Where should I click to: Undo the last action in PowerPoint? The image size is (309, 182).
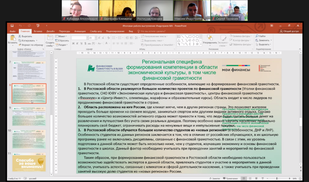pos(20,26)
